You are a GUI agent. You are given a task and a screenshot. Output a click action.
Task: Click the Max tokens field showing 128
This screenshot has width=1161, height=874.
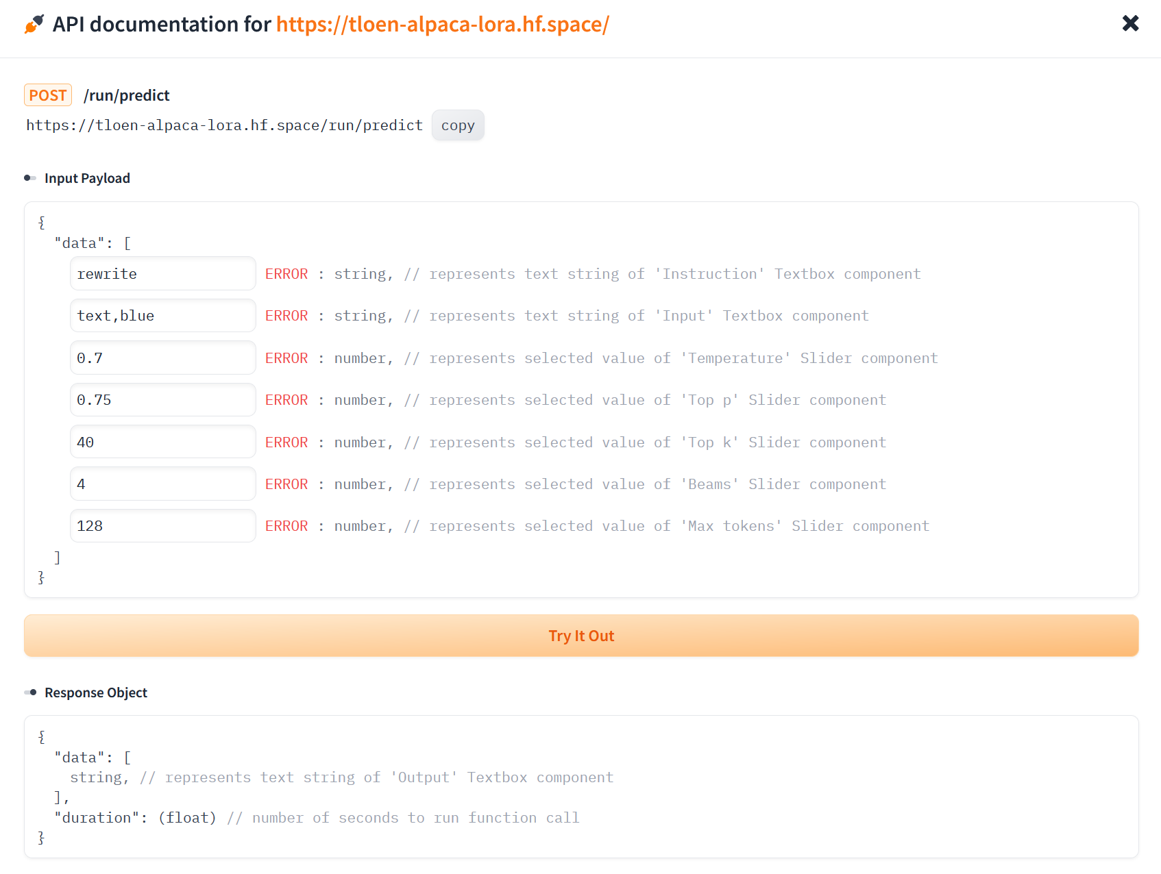(x=162, y=525)
